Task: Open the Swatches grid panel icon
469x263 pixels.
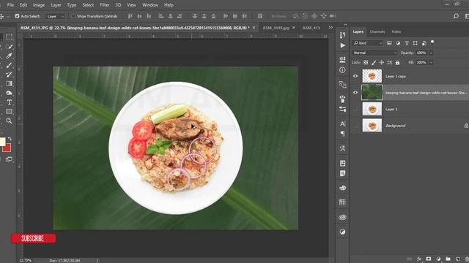Action: click(342, 202)
